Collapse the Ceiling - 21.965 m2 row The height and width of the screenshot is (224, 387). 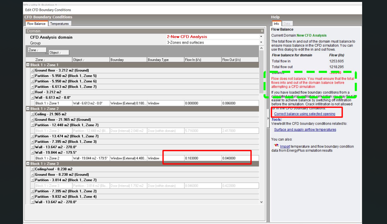[33, 114]
